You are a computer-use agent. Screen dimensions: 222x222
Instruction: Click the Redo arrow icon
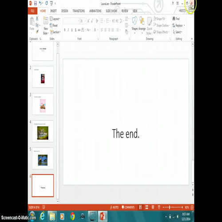point(47,3)
